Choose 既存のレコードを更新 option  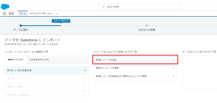click(135, 68)
